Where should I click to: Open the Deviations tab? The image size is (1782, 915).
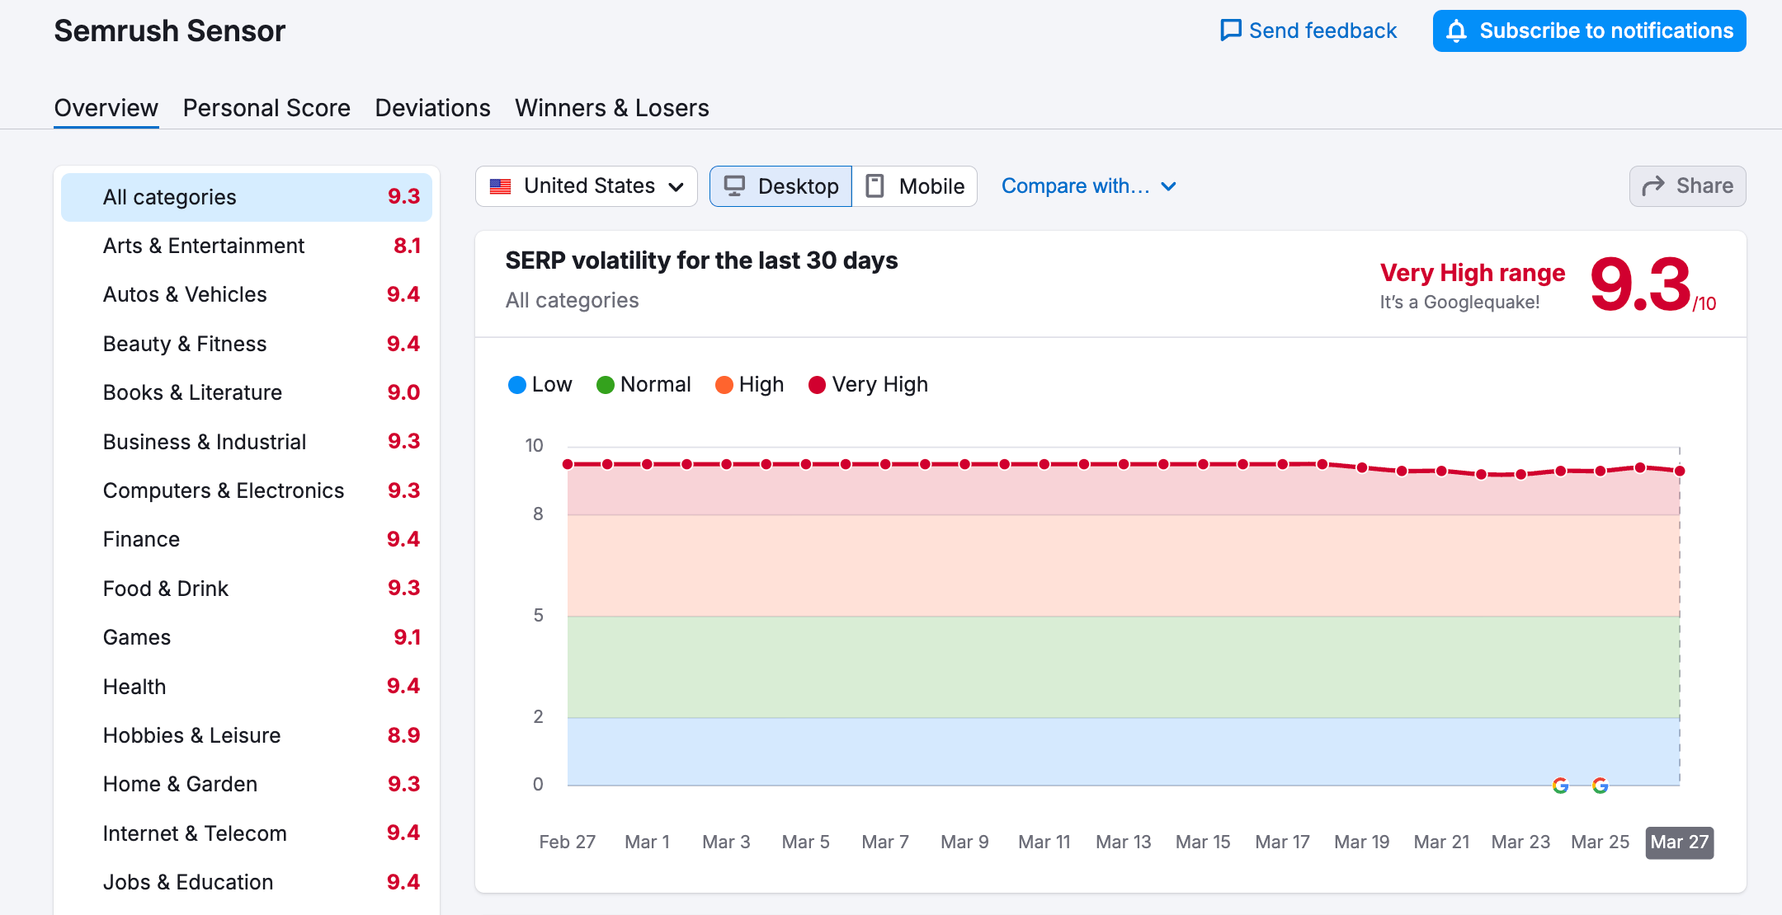pyautogui.click(x=432, y=108)
